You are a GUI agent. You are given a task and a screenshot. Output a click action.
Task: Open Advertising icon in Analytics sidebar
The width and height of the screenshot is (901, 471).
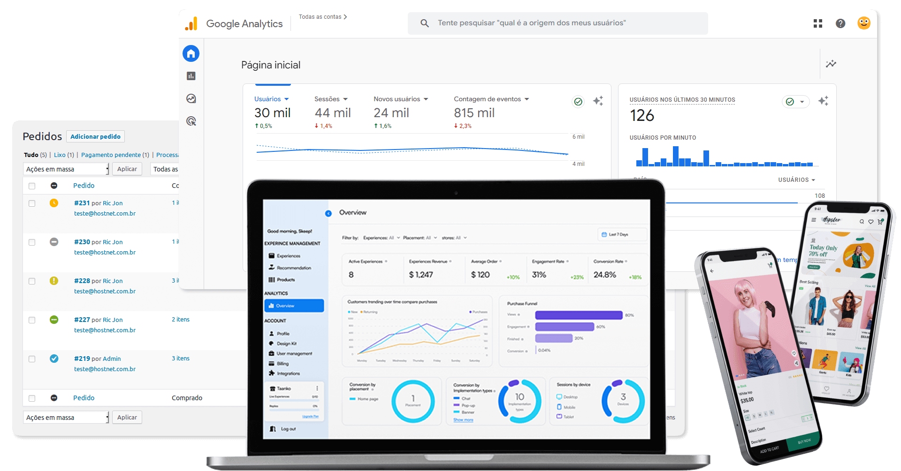191,121
